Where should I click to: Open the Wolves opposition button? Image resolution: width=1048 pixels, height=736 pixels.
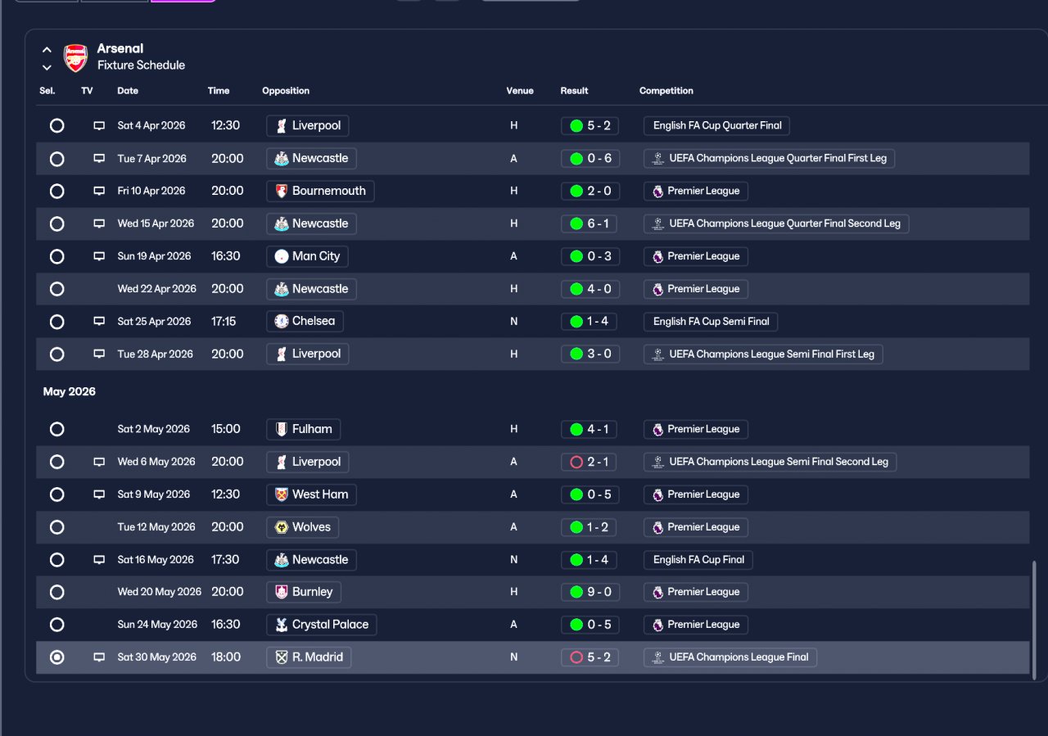(302, 527)
